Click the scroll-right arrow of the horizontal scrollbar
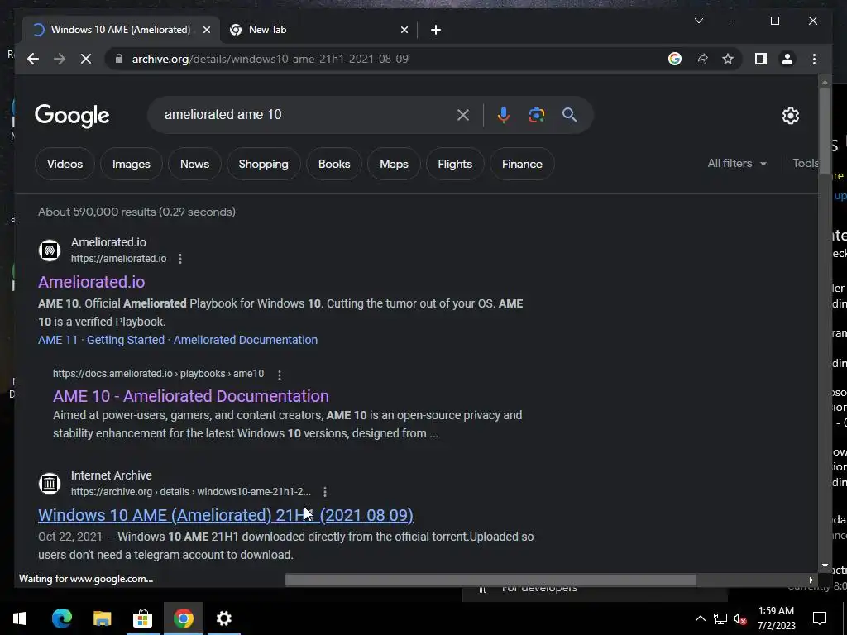The width and height of the screenshot is (847, 635). 811,580
